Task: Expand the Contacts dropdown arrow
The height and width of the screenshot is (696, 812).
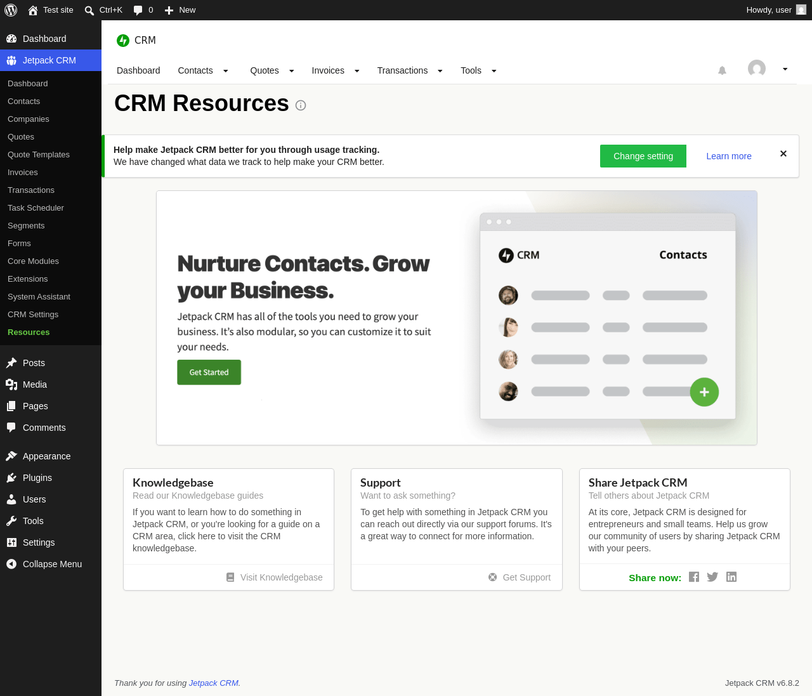Action: pyautogui.click(x=225, y=71)
